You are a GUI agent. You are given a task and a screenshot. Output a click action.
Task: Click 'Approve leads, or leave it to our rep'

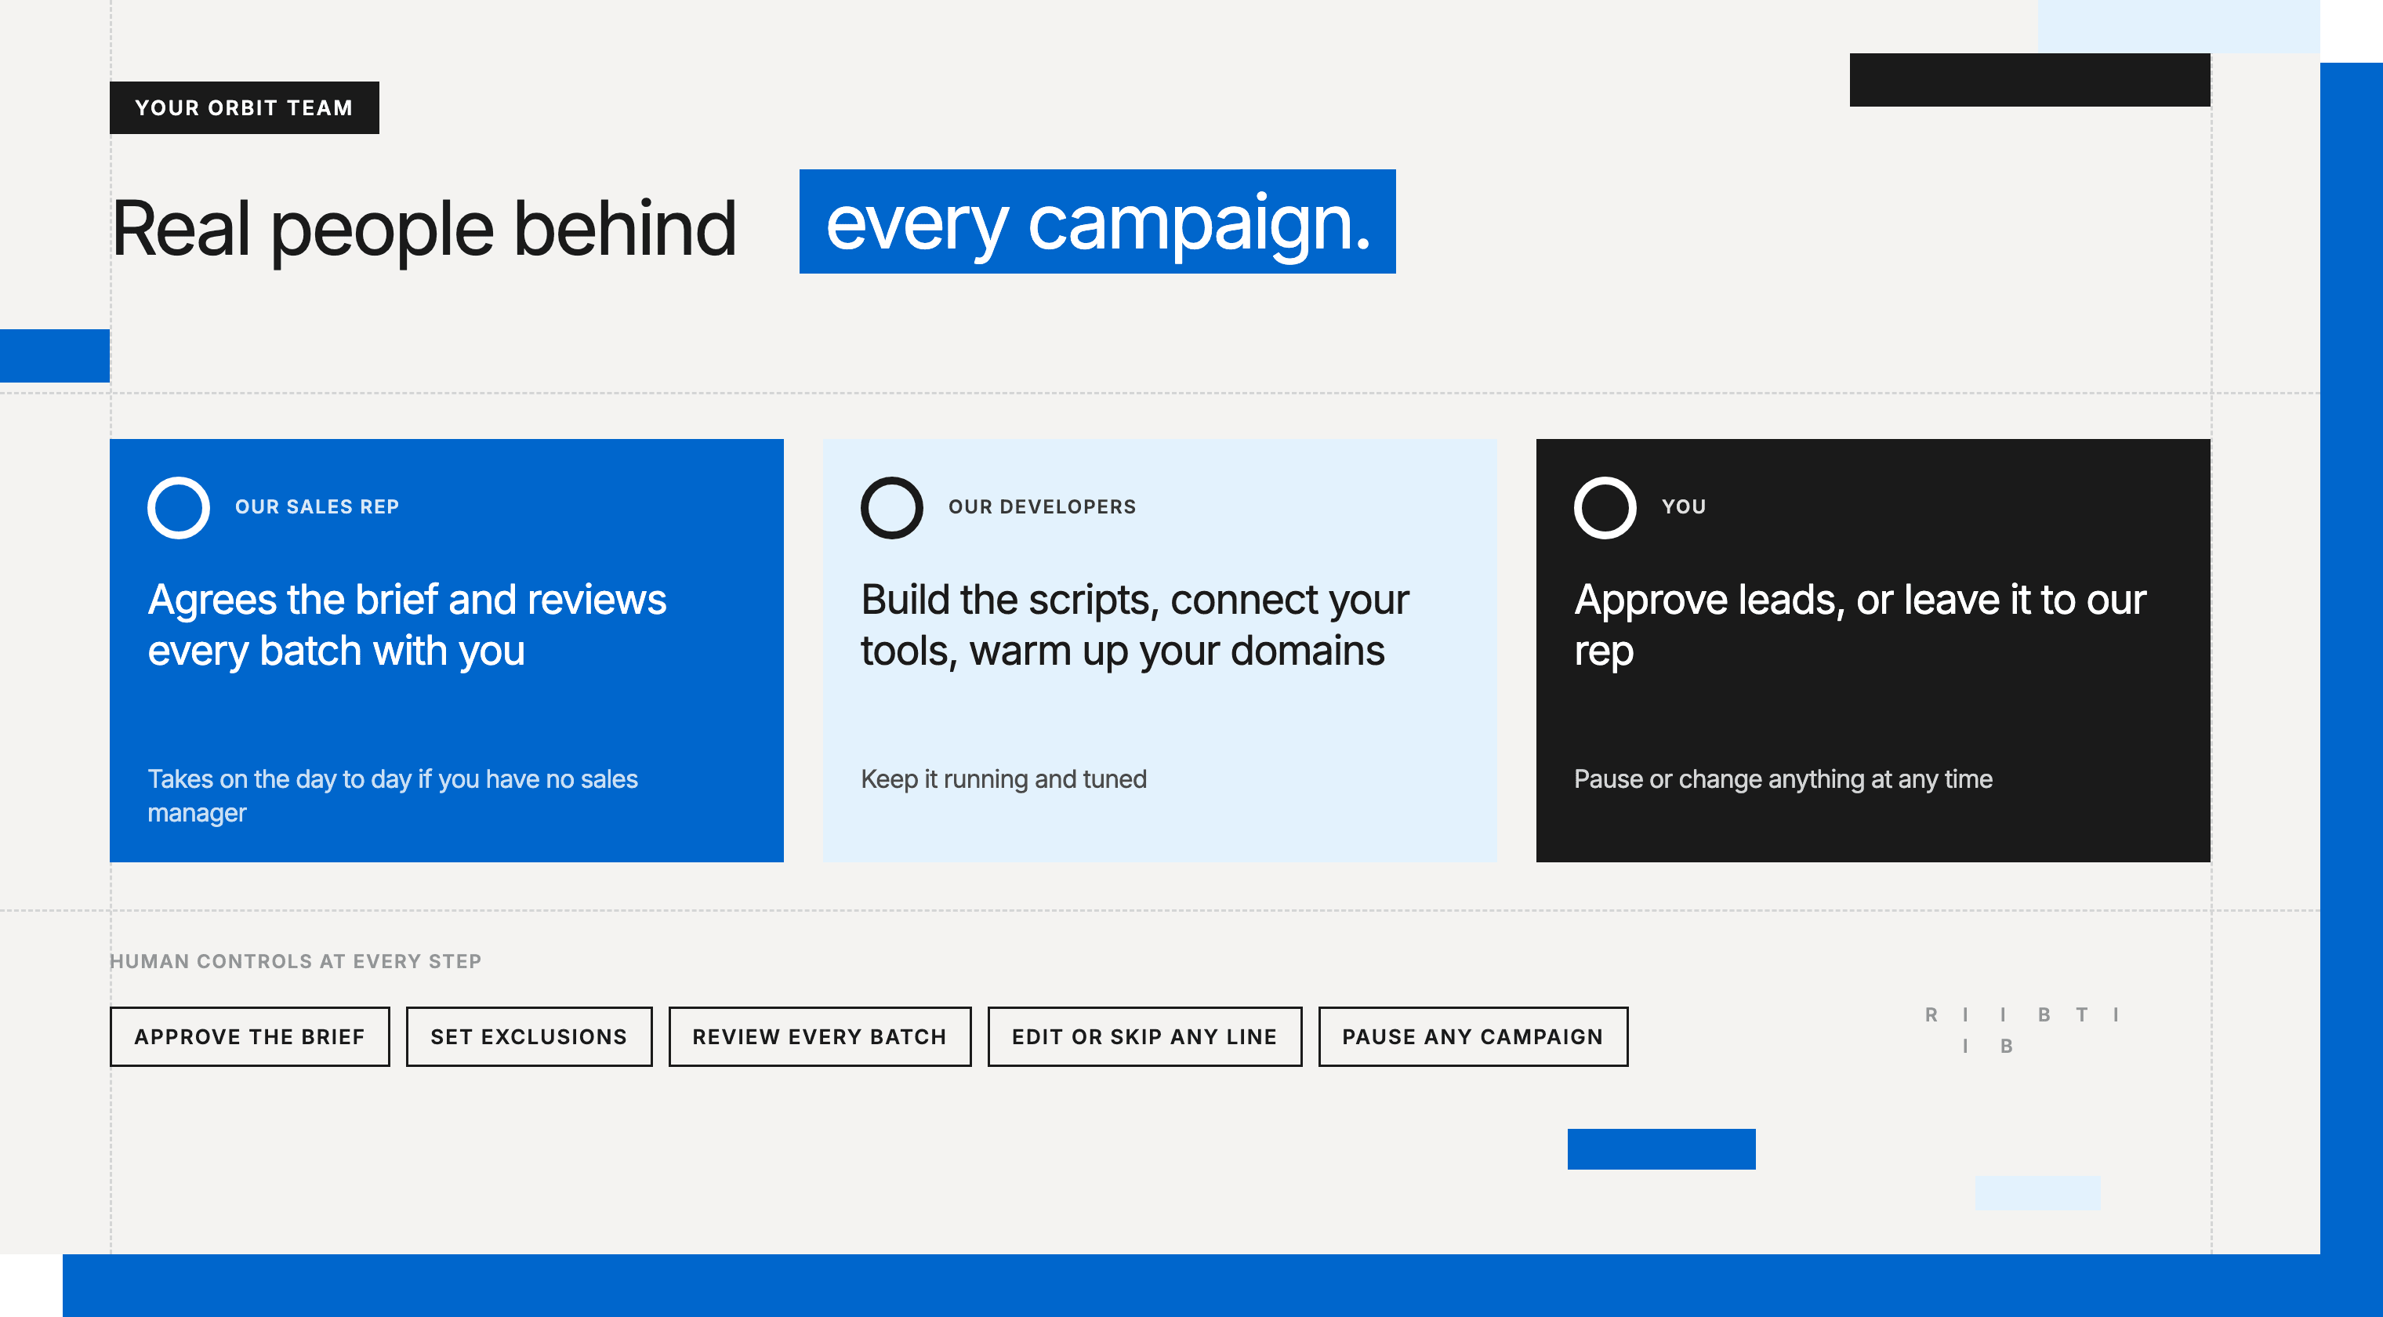[1859, 626]
